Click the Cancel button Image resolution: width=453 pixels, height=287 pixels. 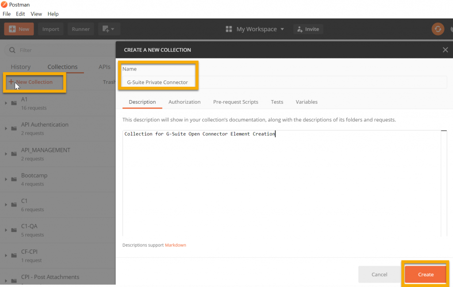(x=379, y=274)
